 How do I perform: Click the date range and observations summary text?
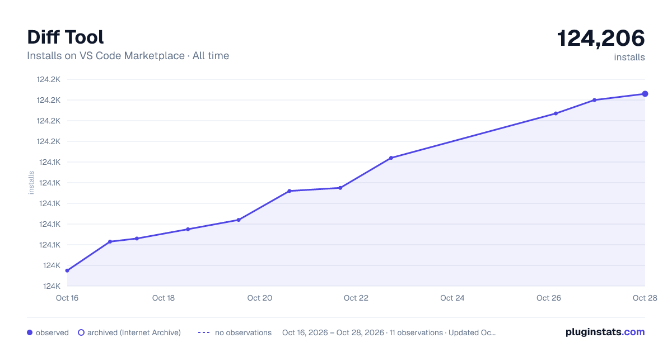(389, 332)
